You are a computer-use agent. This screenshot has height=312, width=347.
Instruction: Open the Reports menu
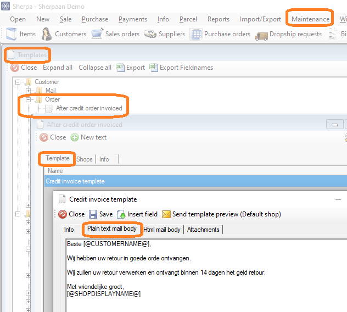[219, 19]
